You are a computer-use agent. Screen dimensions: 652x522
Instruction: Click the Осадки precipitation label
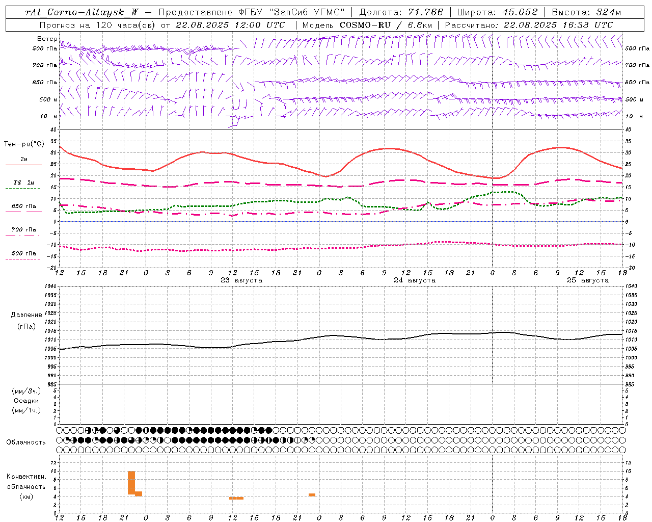(x=26, y=401)
